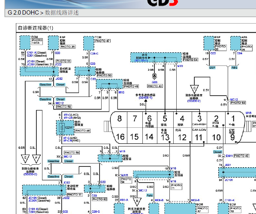Click the MC12 link at pin 31
Viewport: 256px width, 214px height.
coord(143,190)
